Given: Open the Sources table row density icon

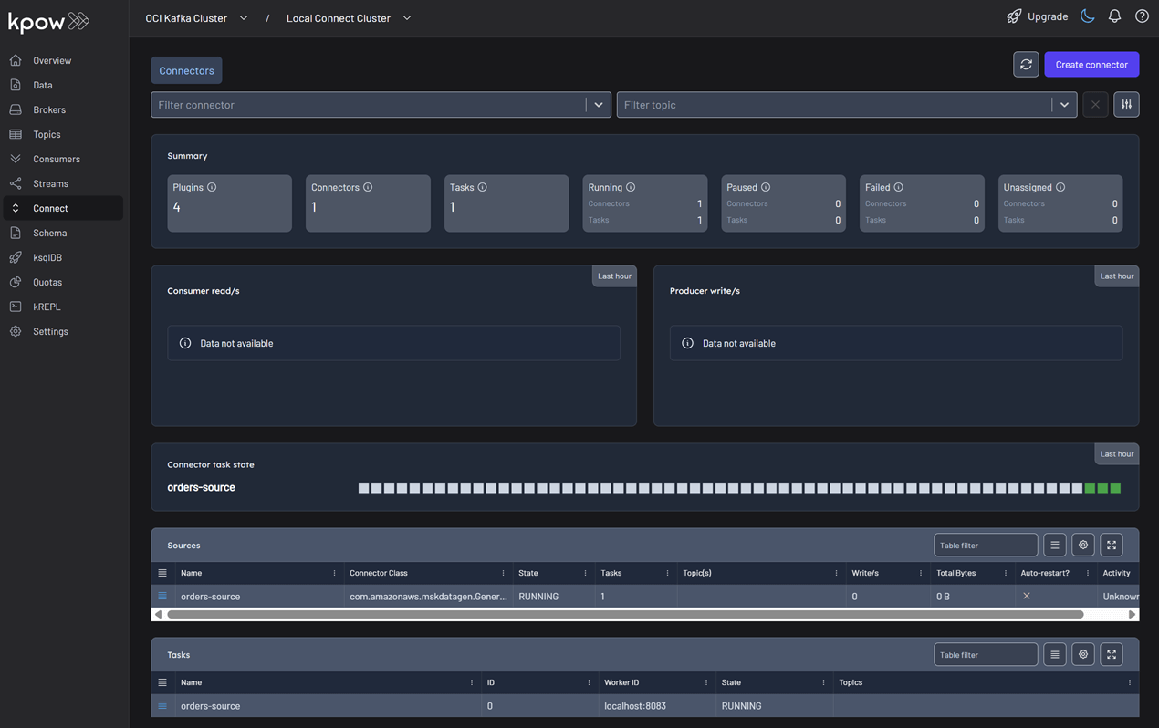Looking at the screenshot, I should point(1055,546).
